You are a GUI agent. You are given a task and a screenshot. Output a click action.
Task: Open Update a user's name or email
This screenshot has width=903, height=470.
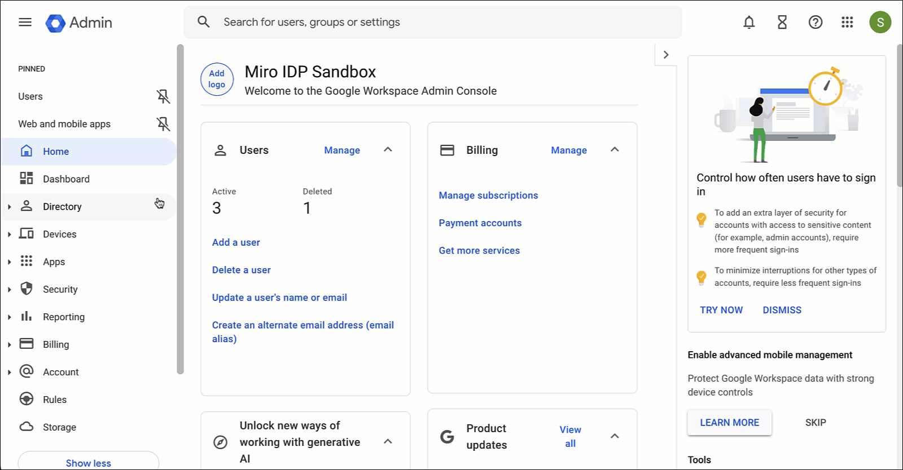point(279,298)
